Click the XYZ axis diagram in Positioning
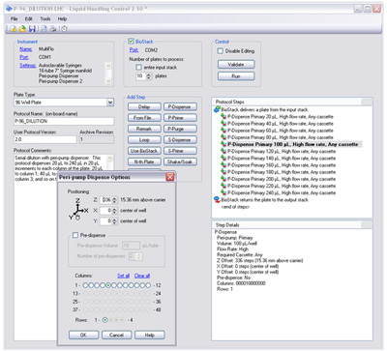Viewport: 387px width, 351px height. coord(78,209)
